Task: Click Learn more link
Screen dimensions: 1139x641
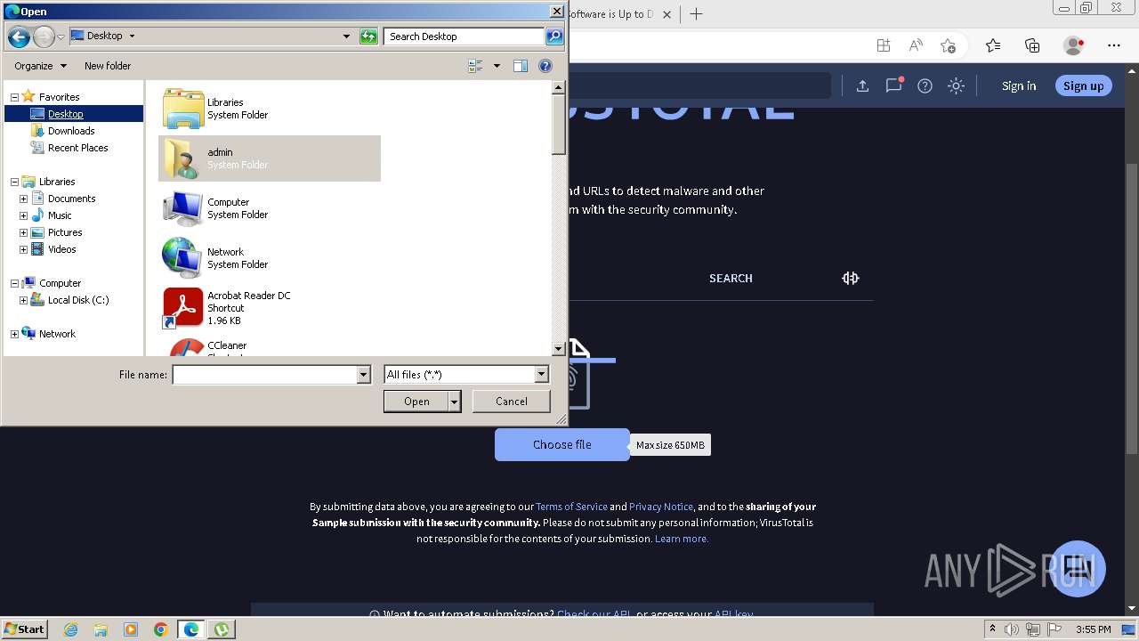Action: (682, 539)
